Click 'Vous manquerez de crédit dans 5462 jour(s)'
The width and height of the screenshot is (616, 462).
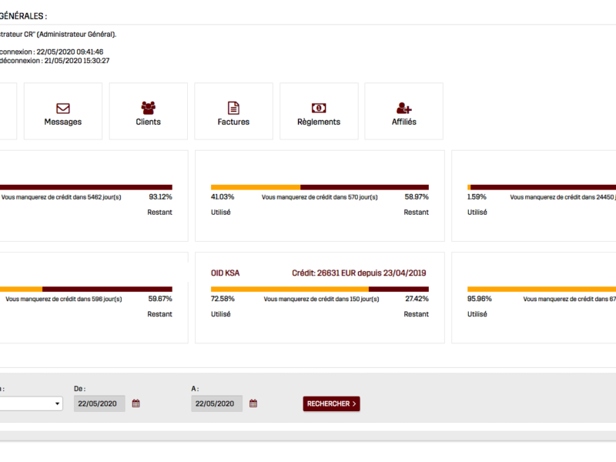pos(62,197)
